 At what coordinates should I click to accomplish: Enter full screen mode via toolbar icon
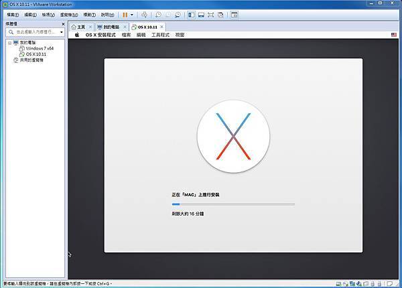211,15
